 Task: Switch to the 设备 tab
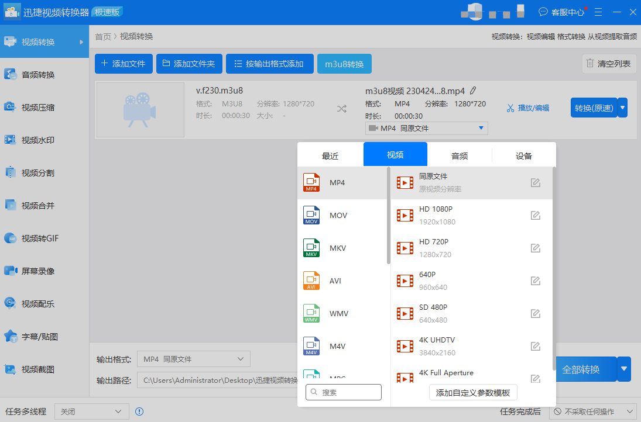(x=523, y=155)
